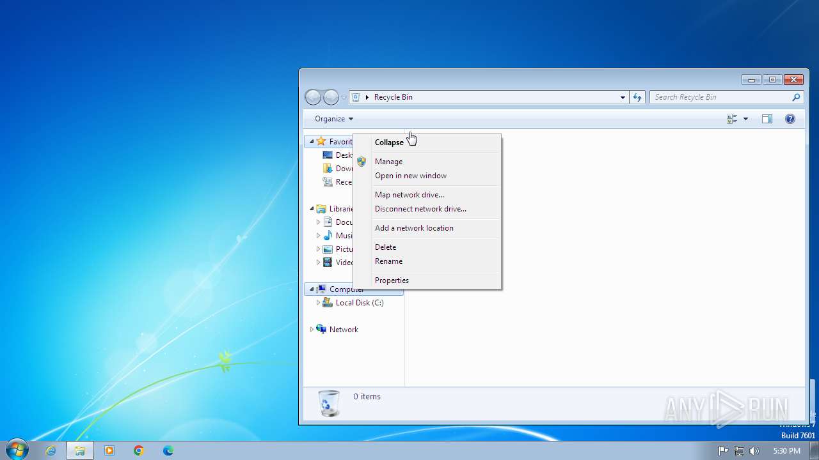Click the Libraries folder icon
Viewport: 819px width, 460px height.
321,209
